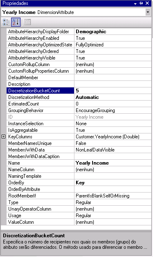Edit the DiscretizationBucketCount value 5
The image size is (153, 257).
(113, 91)
